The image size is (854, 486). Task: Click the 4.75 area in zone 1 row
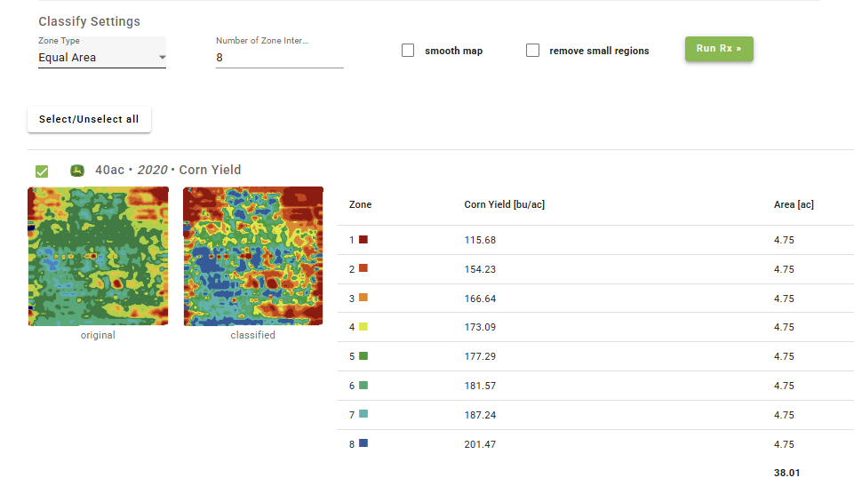coord(784,240)
